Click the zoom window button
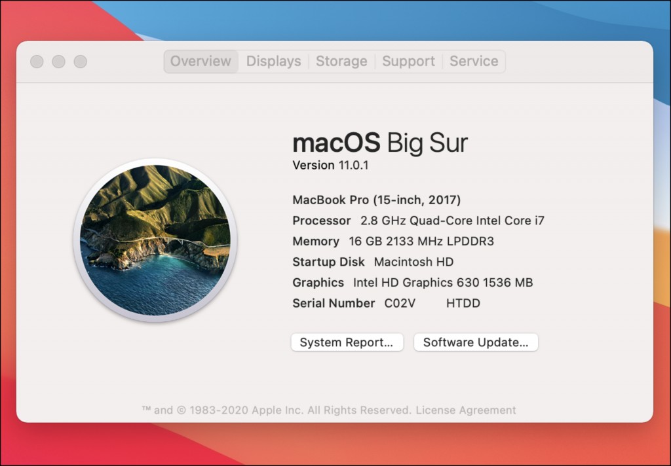 point(81,62)
